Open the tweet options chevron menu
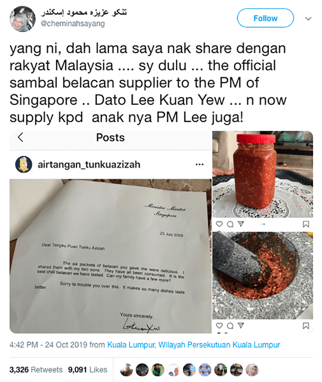 tap(308, 19)
